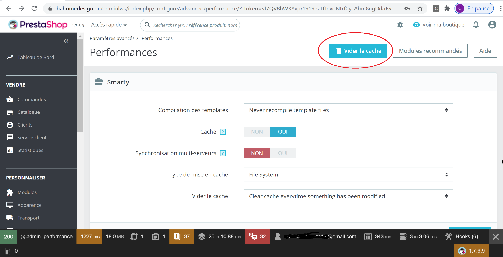Open Modules in the sidebar
Viewport: 503px width, 257px height.
27,192
